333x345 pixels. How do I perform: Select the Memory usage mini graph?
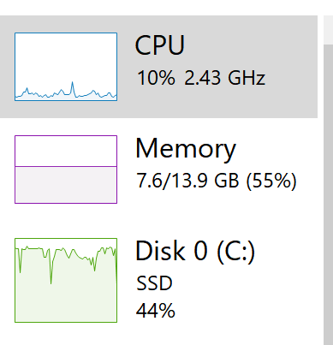pyautogui.click(x=66, y=170)
